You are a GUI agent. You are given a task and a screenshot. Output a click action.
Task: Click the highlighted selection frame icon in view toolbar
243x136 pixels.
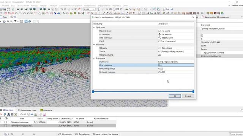click(x=26, y=21)
